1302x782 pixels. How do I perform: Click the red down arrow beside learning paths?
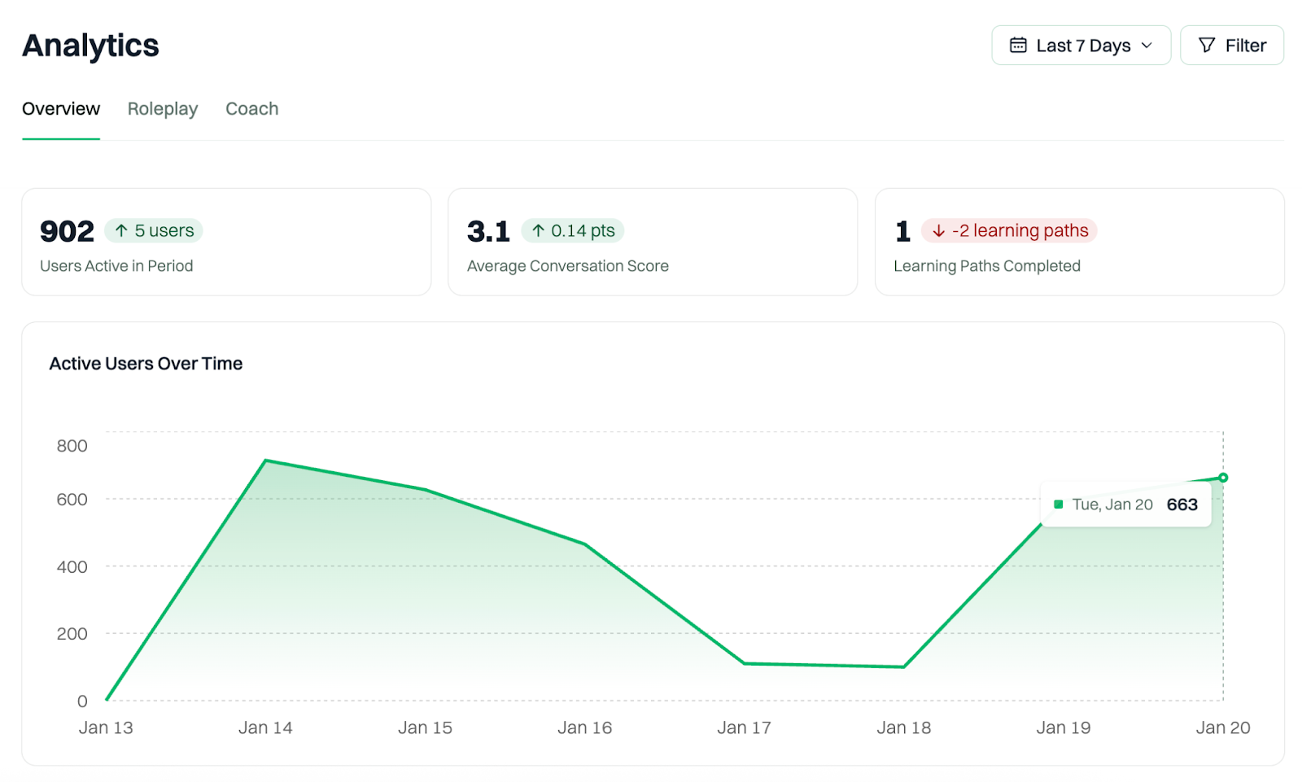[938, 231]
